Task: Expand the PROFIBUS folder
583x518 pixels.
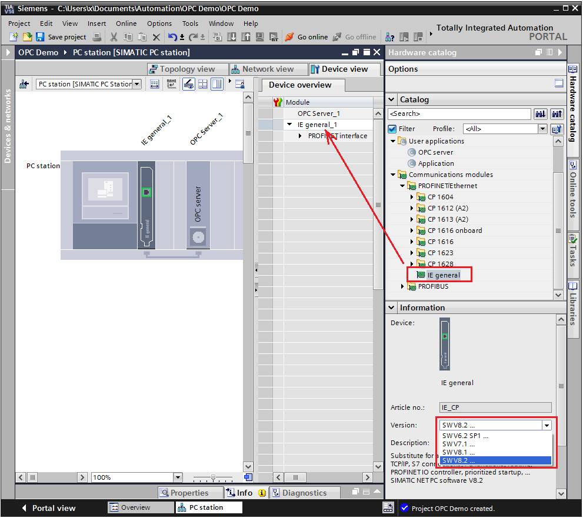Action: (x=402, y=286)
